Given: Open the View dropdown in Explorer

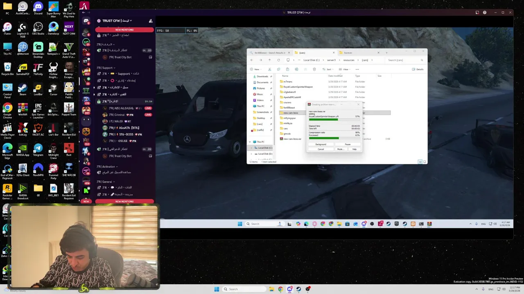Looking at the screenshot, I should click(345, 69).
